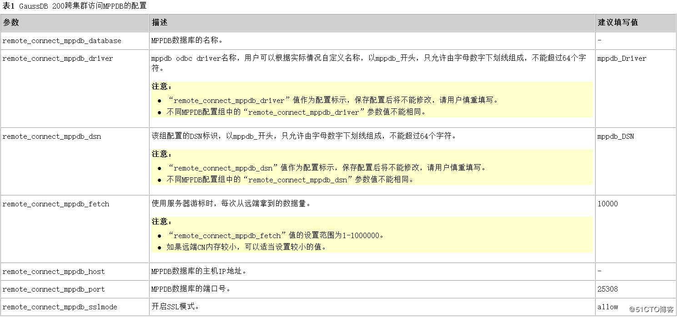Select the suggested value 25308
The height and width of the screenshot is (317, 678).
click(608, 289)
